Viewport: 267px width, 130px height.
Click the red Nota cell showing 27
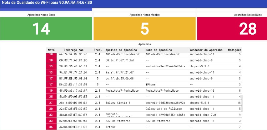pos(51,103)
